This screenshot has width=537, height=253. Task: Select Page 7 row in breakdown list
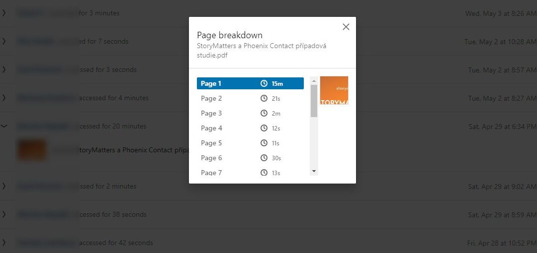pyautogui.click(x=250, y=172)
